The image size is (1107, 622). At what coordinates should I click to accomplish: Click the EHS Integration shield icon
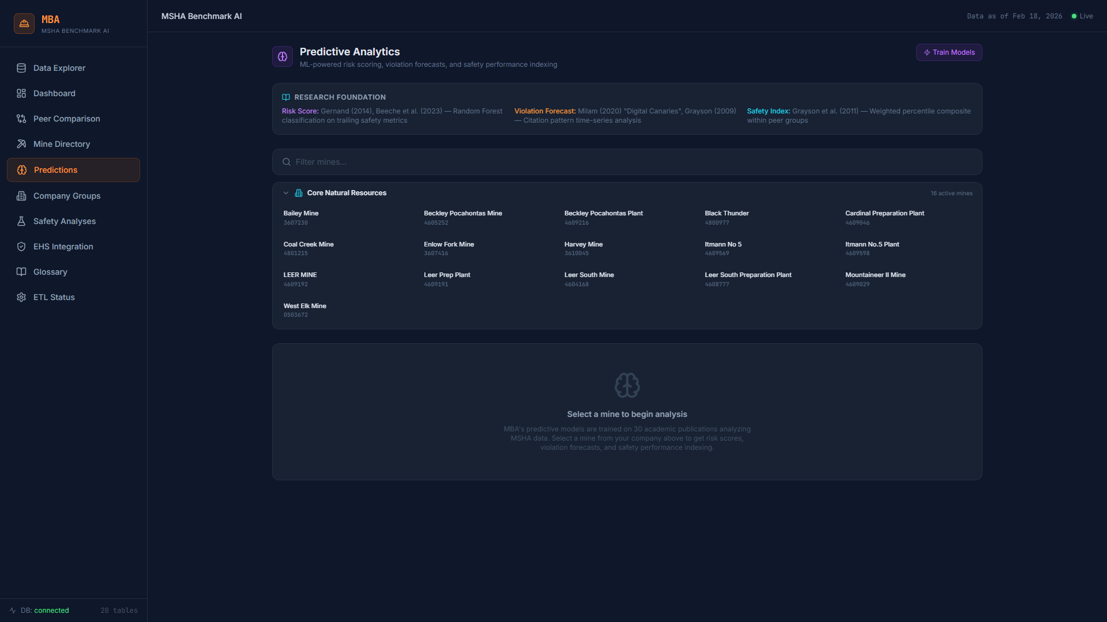(21, 246)
